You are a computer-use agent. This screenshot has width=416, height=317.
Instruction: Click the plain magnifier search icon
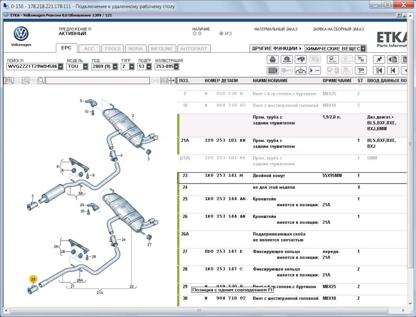[x=41, y=81]
